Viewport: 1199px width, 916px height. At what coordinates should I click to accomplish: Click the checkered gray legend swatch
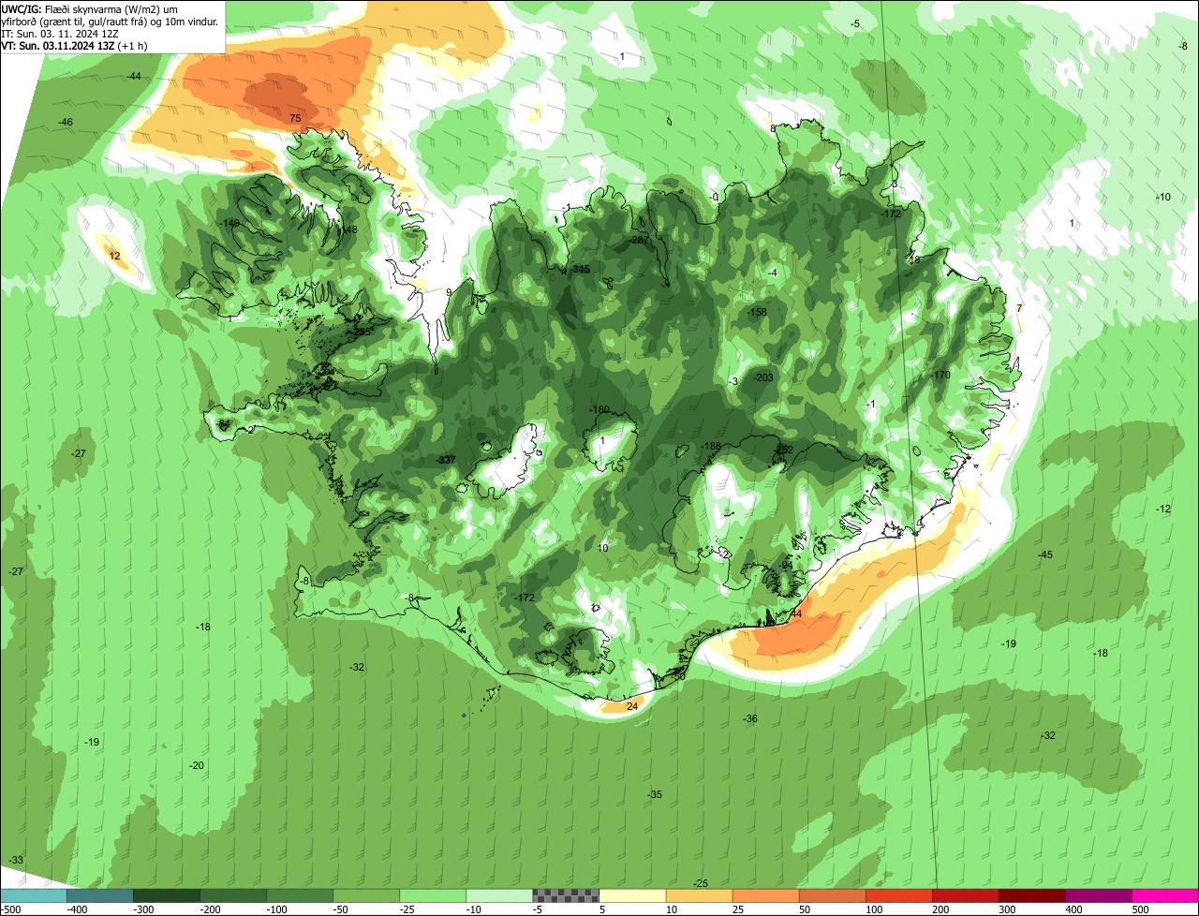(566, 895)
